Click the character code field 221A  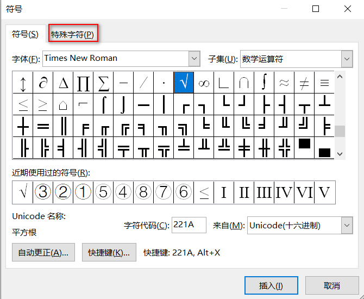tap(189, 225)
